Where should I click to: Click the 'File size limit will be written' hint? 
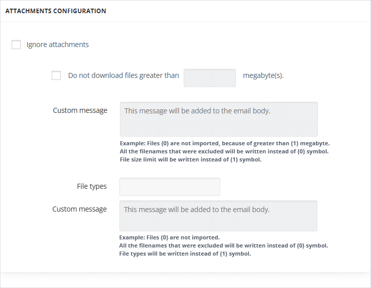pos(190,159)
